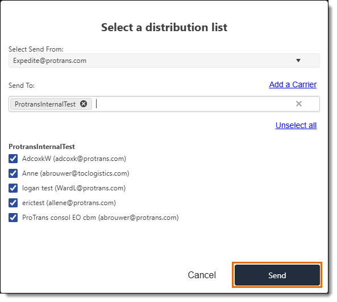Select the Expedite@protrans.com sender field
337x302 pixels.
click(164, 61)
